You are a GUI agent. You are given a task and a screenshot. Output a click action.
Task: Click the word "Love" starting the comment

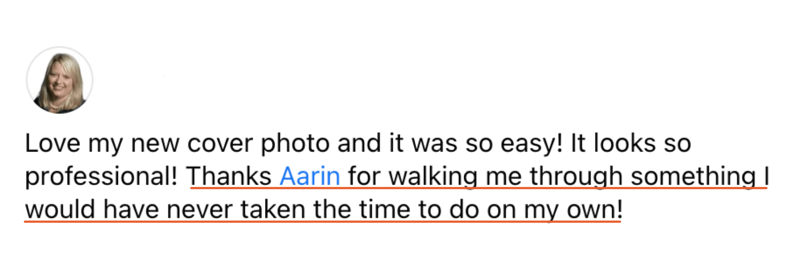pyautogui.click(x=53, y=144)
